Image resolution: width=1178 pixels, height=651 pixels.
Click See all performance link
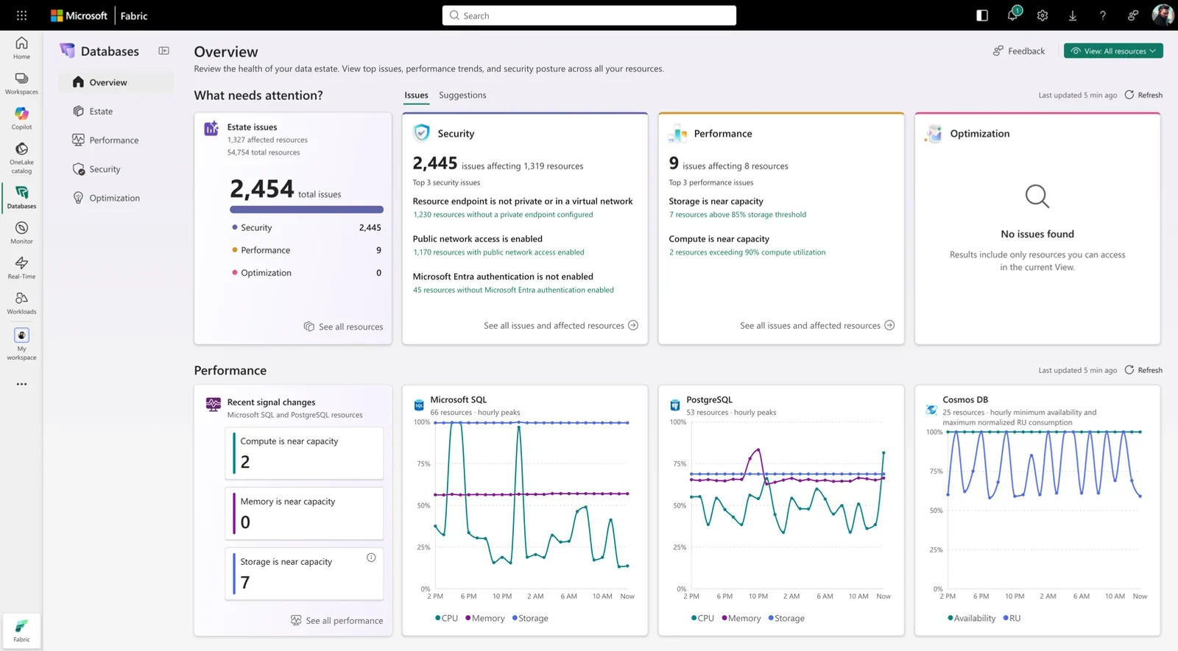(336, 621)
